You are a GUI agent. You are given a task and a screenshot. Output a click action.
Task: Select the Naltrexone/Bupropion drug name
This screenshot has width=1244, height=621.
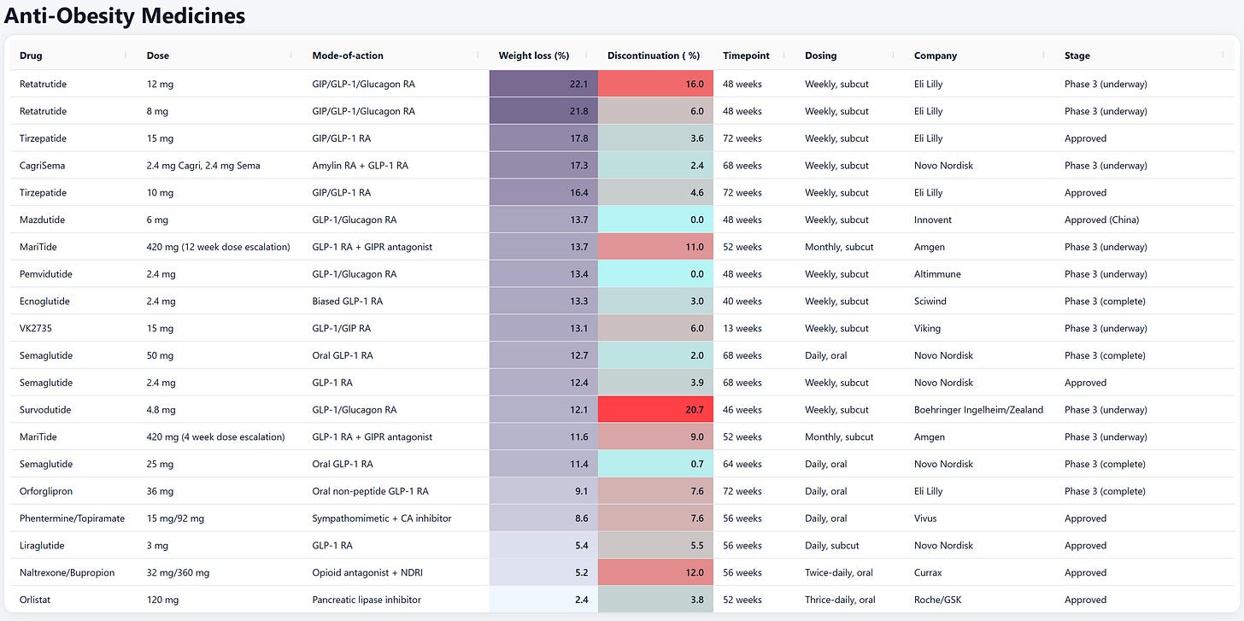pyautogui.click(x=67, y=572)
